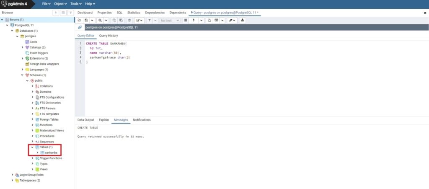Open the Dashboard tab
Image resolution: width=429 pixels, height=189 pixels.
point(85,13)
